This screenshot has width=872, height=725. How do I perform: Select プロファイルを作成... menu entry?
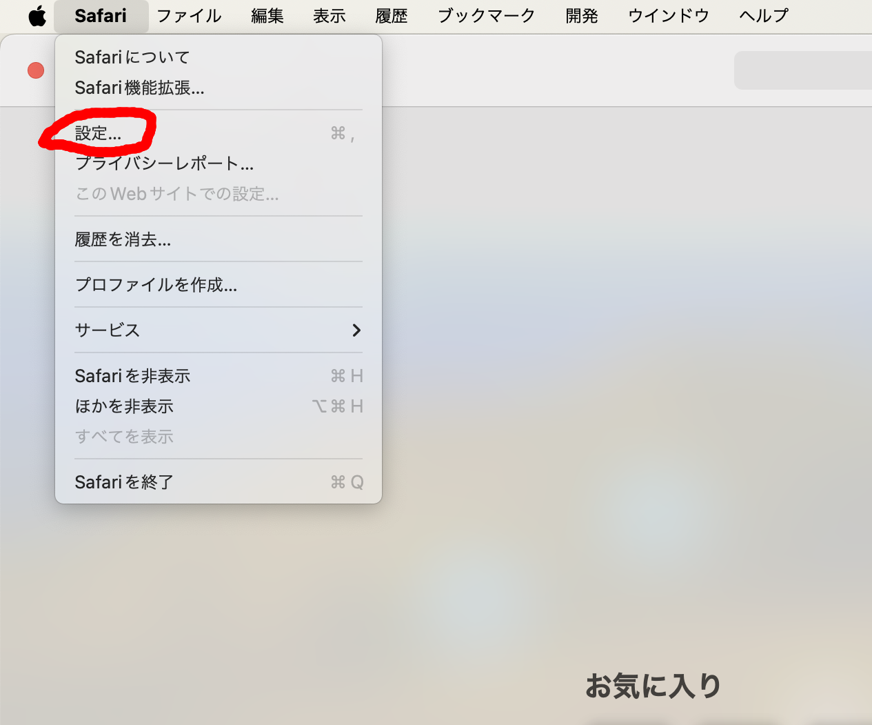(x=219, y=285)
